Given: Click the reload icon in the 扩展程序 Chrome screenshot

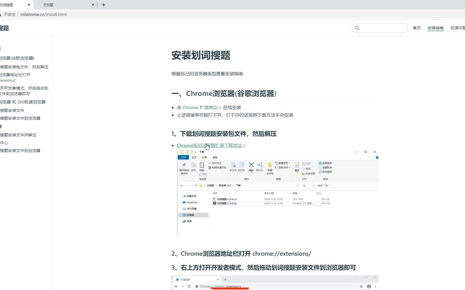Looking at the screenshot, I should pos(189,286).
